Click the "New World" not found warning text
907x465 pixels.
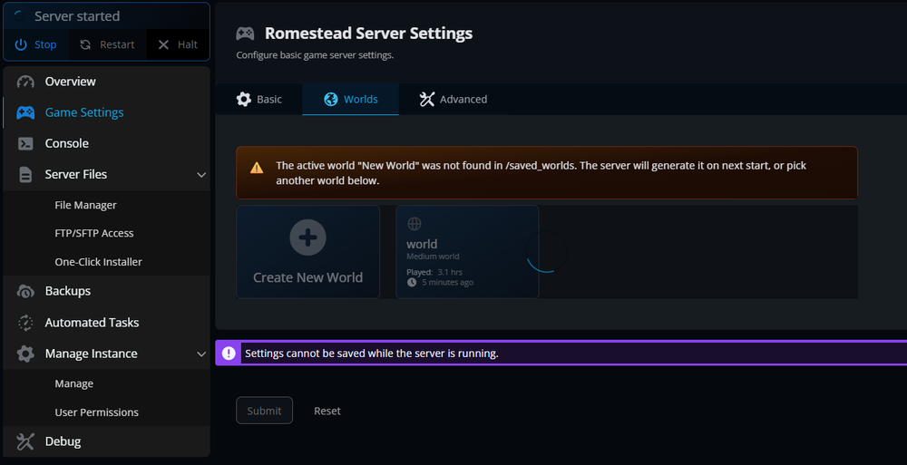(x=541, y=173)
